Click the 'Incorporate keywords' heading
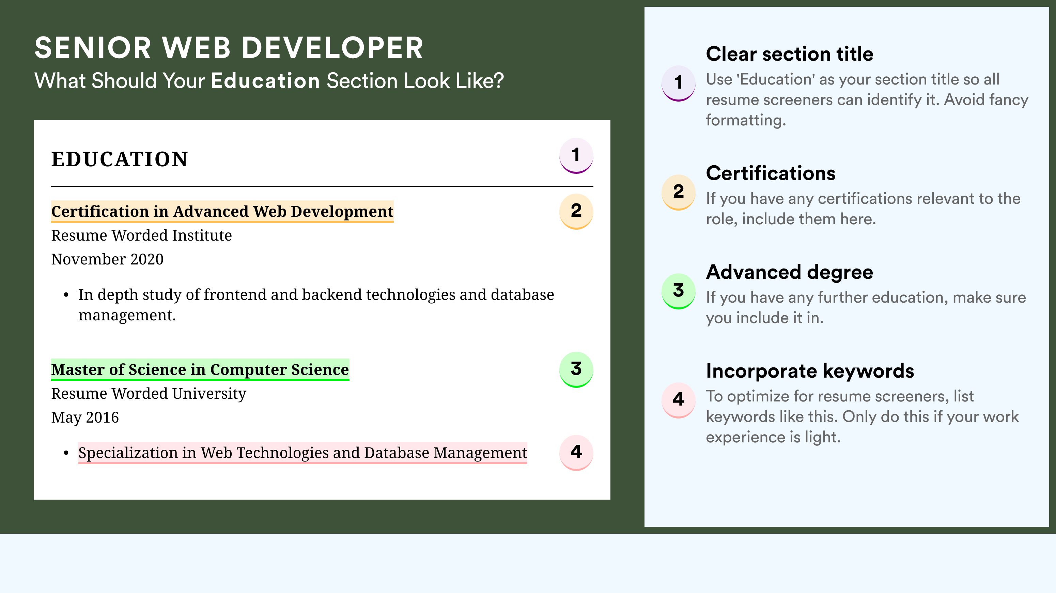Viewport: 1056px width, 593px height. pyautogui.click(x=810, y=371)
